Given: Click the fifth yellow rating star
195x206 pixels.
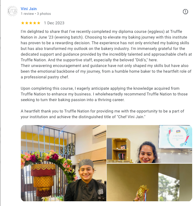Looking at the screenshot, I should (x=38, y=23).
